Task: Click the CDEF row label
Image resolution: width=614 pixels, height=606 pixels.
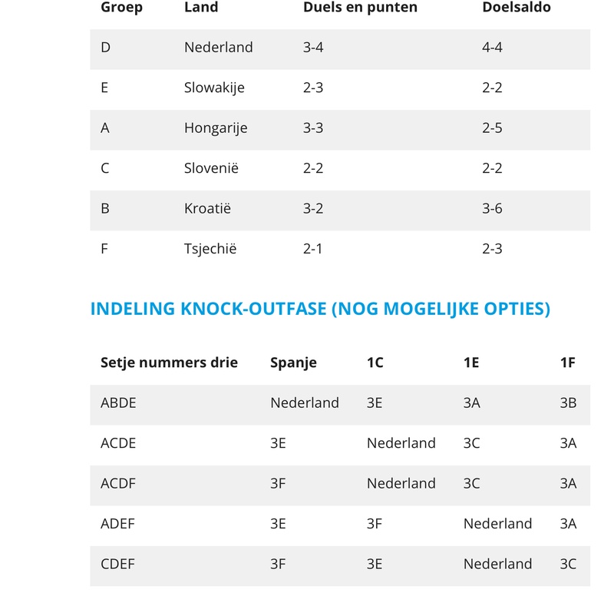Action: [x=117, y=564]
